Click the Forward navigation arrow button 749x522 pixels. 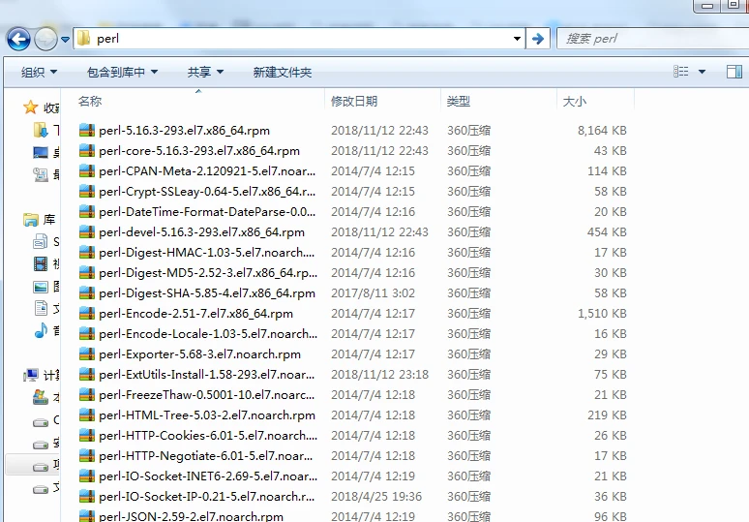pos(45,39)
